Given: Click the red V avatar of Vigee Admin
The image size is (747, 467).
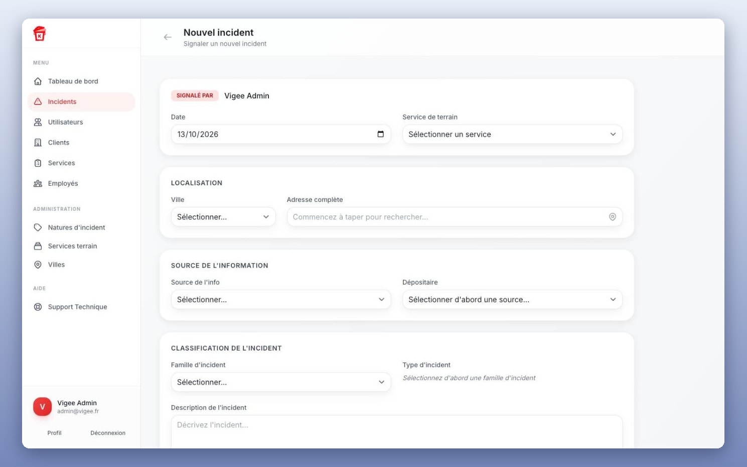Looking at the screenshot, I should point(42,407).
